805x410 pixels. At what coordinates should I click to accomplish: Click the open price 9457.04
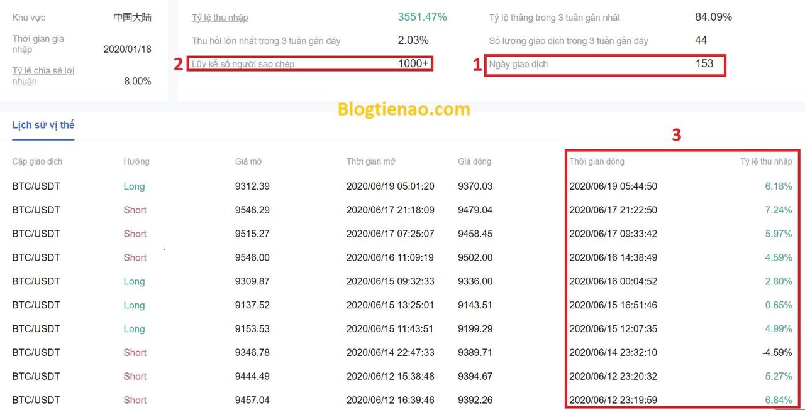[x=252, y=400]
